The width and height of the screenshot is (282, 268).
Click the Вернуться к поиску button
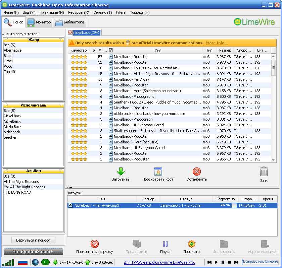click(33, 240)
